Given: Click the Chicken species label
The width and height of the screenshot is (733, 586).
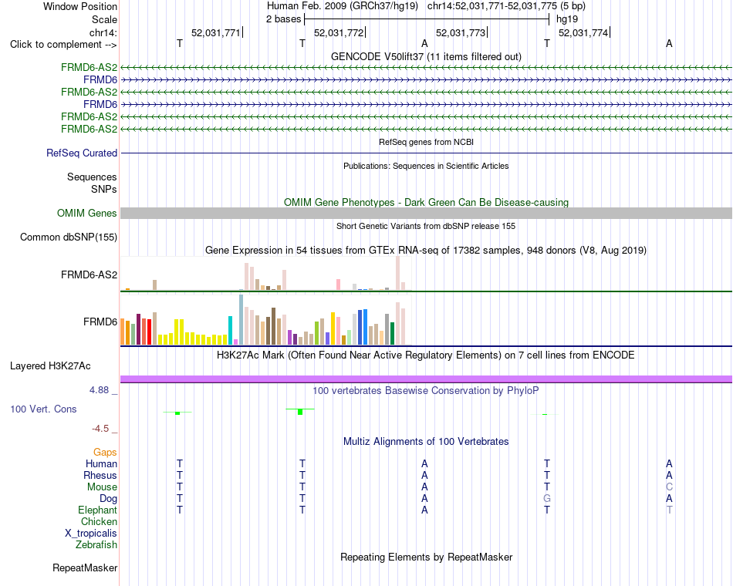Looking at the screenshot, I should coord(99,521).
